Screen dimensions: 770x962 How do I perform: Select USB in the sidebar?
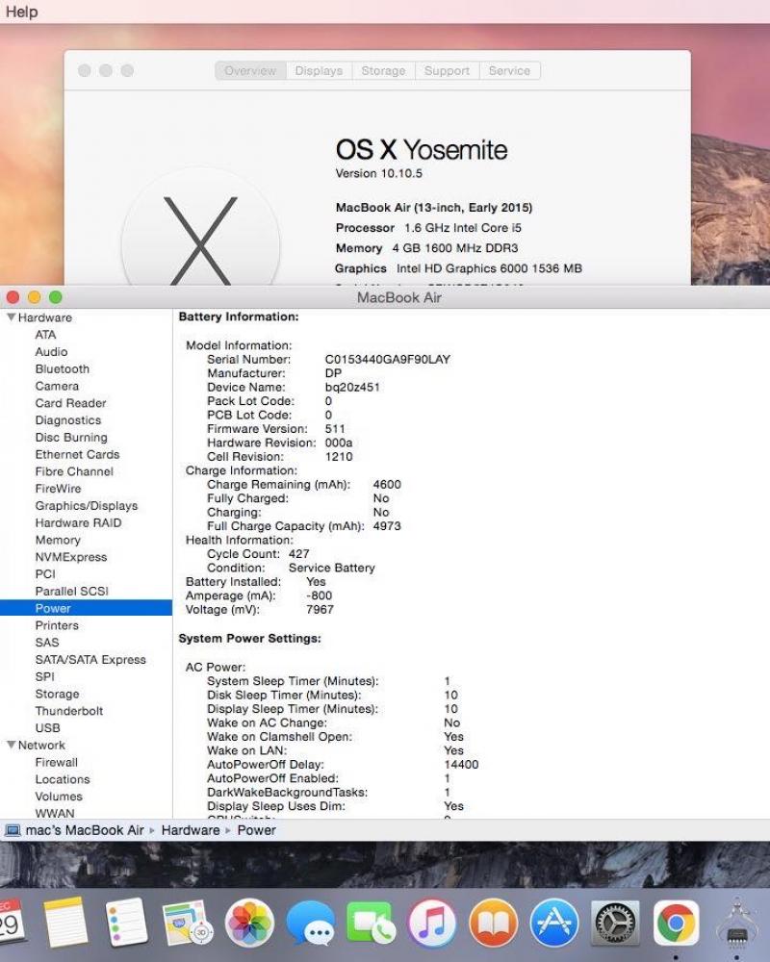point(48,728)
